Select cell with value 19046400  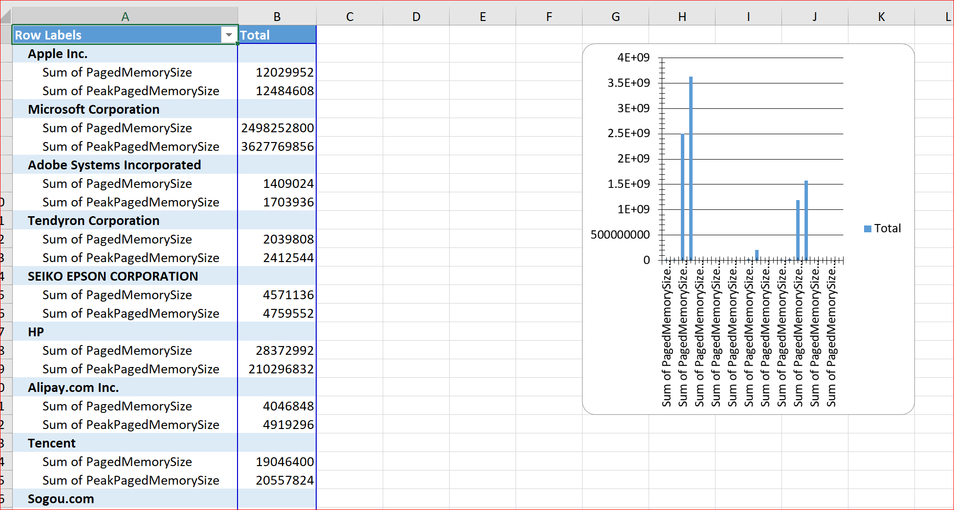coord(277,462)
